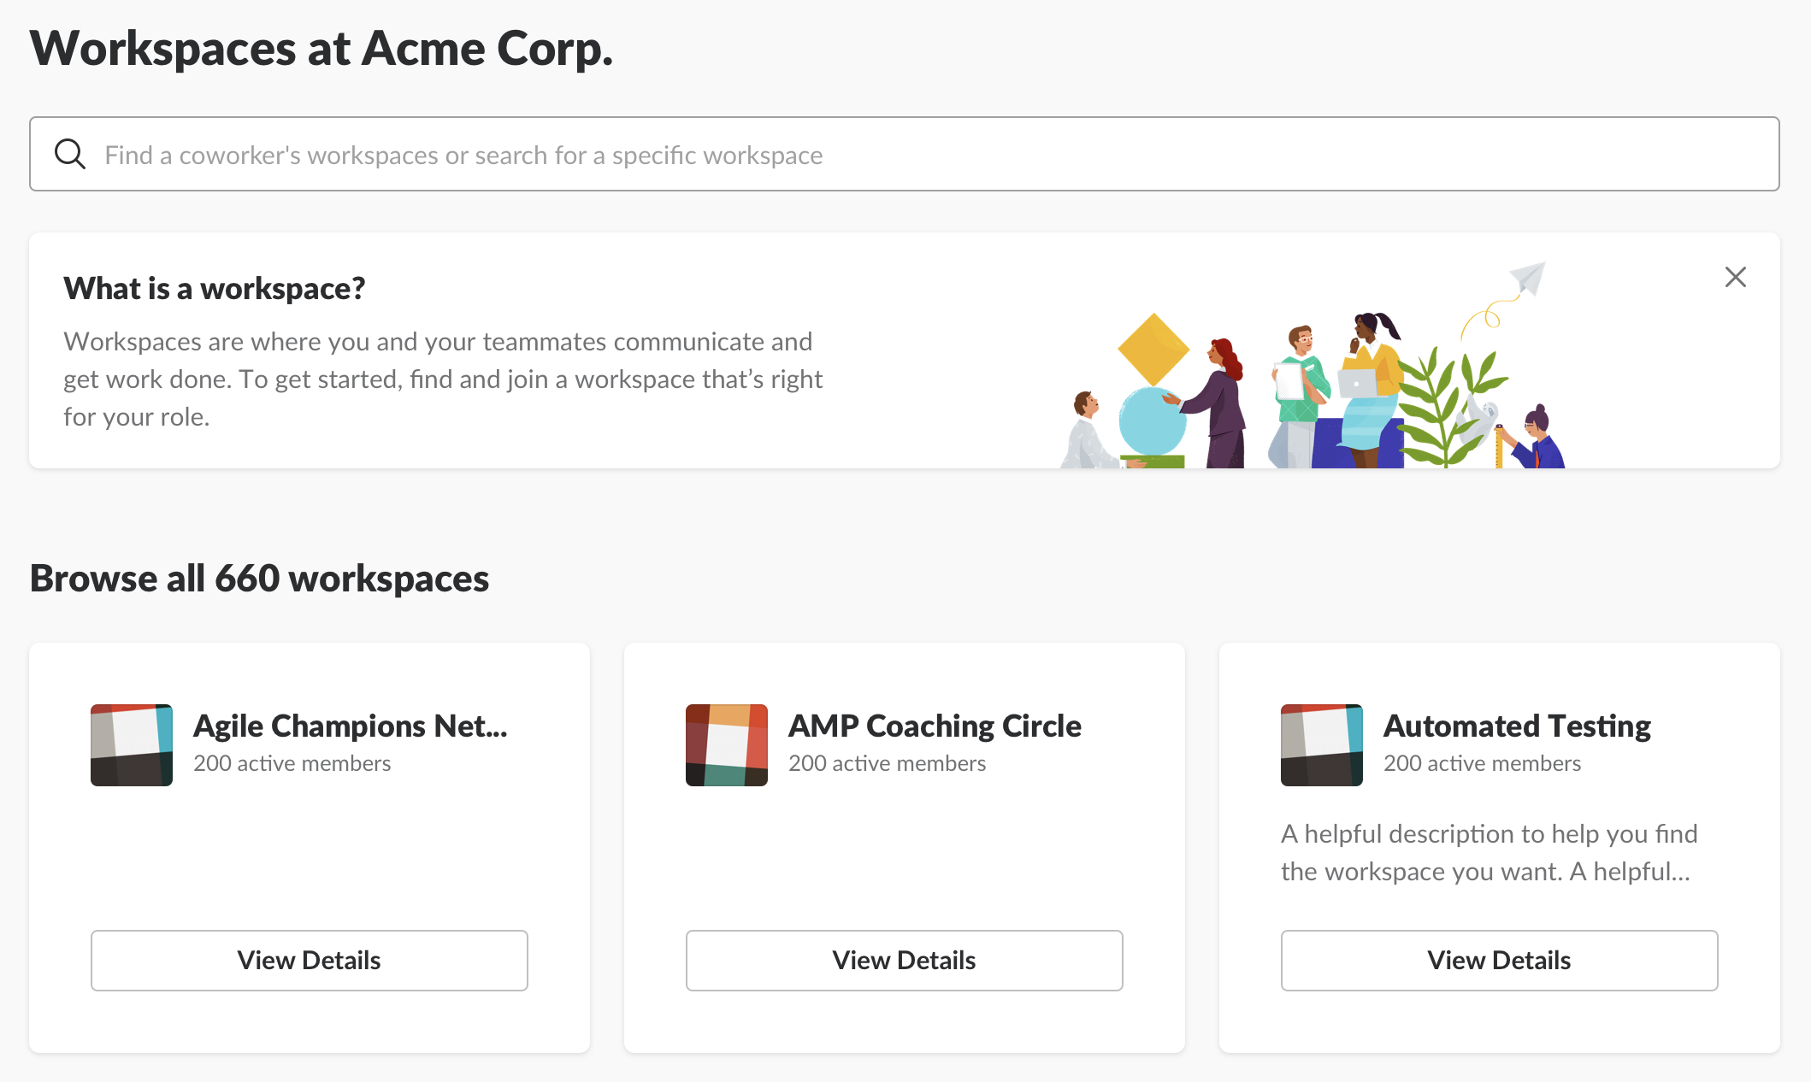Open the AMP Coaching Circle workspace title
The height and width of the screenshot is (1082, 1811).
(x=935, y=726)
